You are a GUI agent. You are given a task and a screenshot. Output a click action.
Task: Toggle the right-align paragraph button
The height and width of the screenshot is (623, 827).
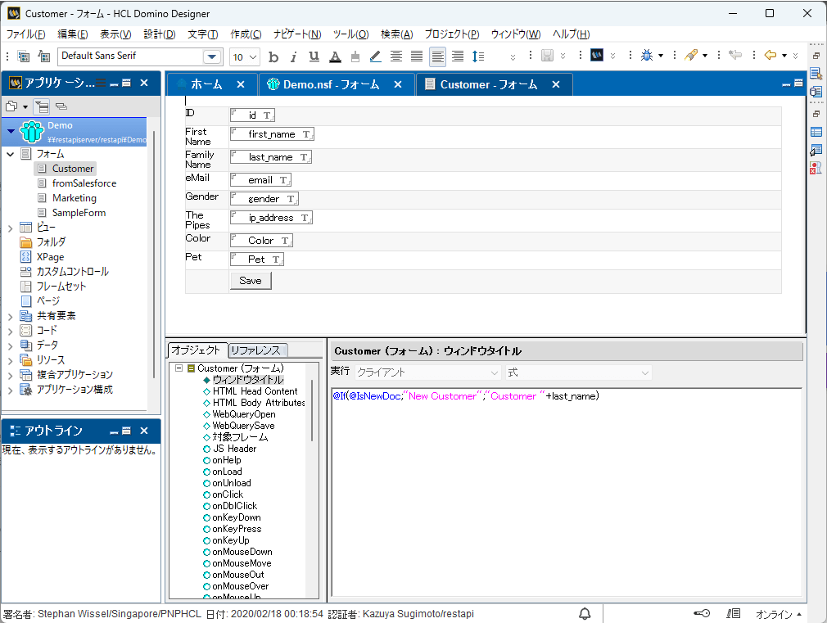(458, 56)
